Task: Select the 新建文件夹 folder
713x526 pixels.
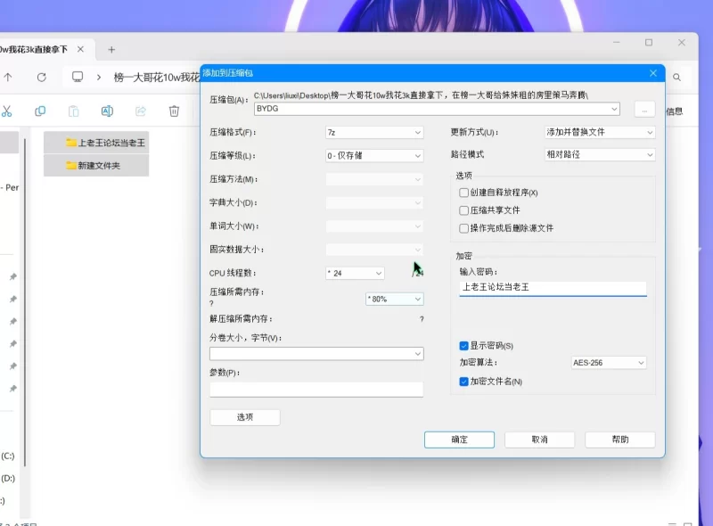Action: point(96,166)
